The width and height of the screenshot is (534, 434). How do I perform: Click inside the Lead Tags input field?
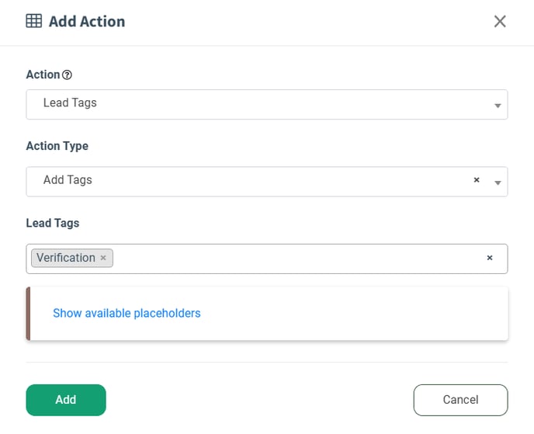295,259
